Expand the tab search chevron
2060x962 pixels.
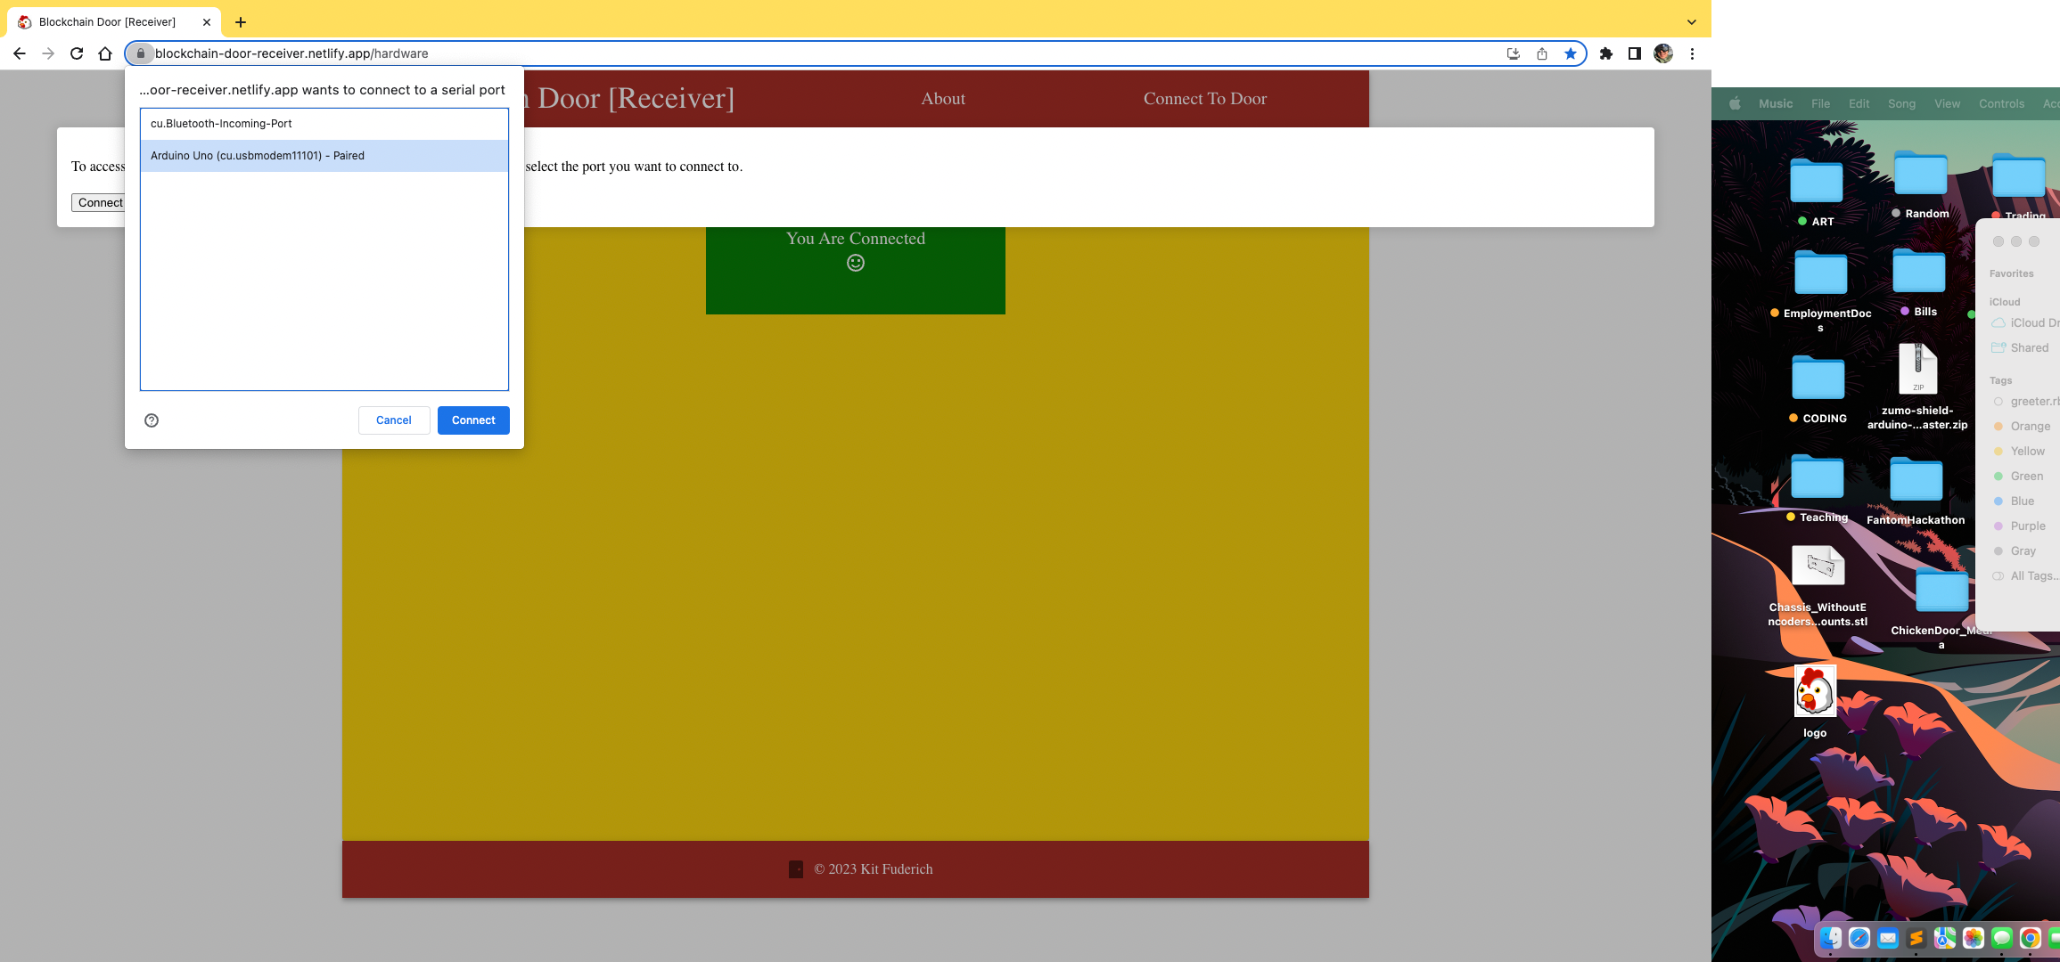pyautogui.click(x=1691, y=22)
